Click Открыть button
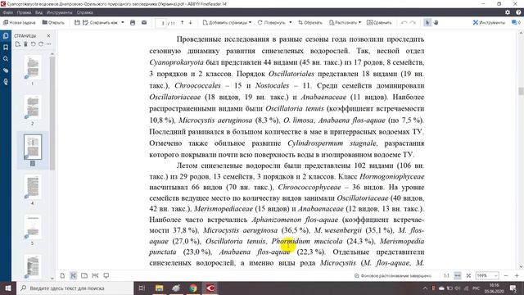The height and width of the screenshot is (295, 524). (53, 22)
